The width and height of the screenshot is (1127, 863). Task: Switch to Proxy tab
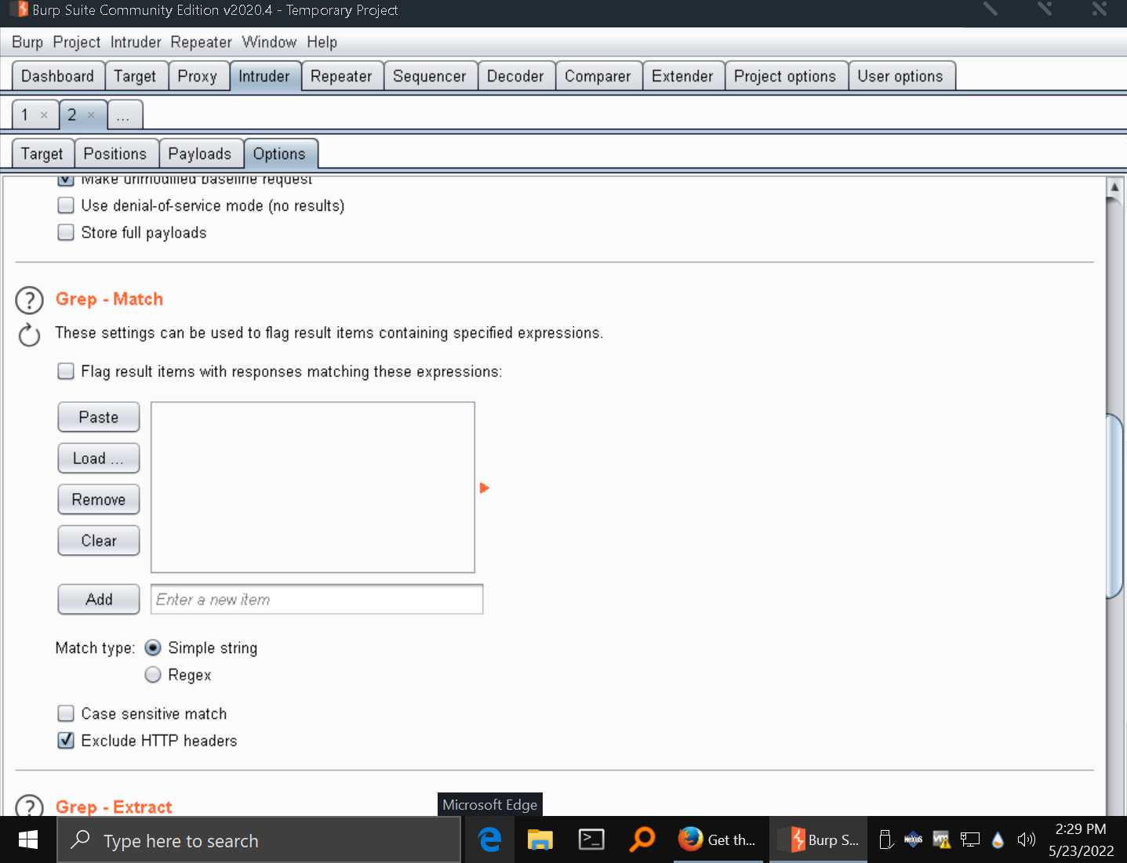(x=198, y=76)
